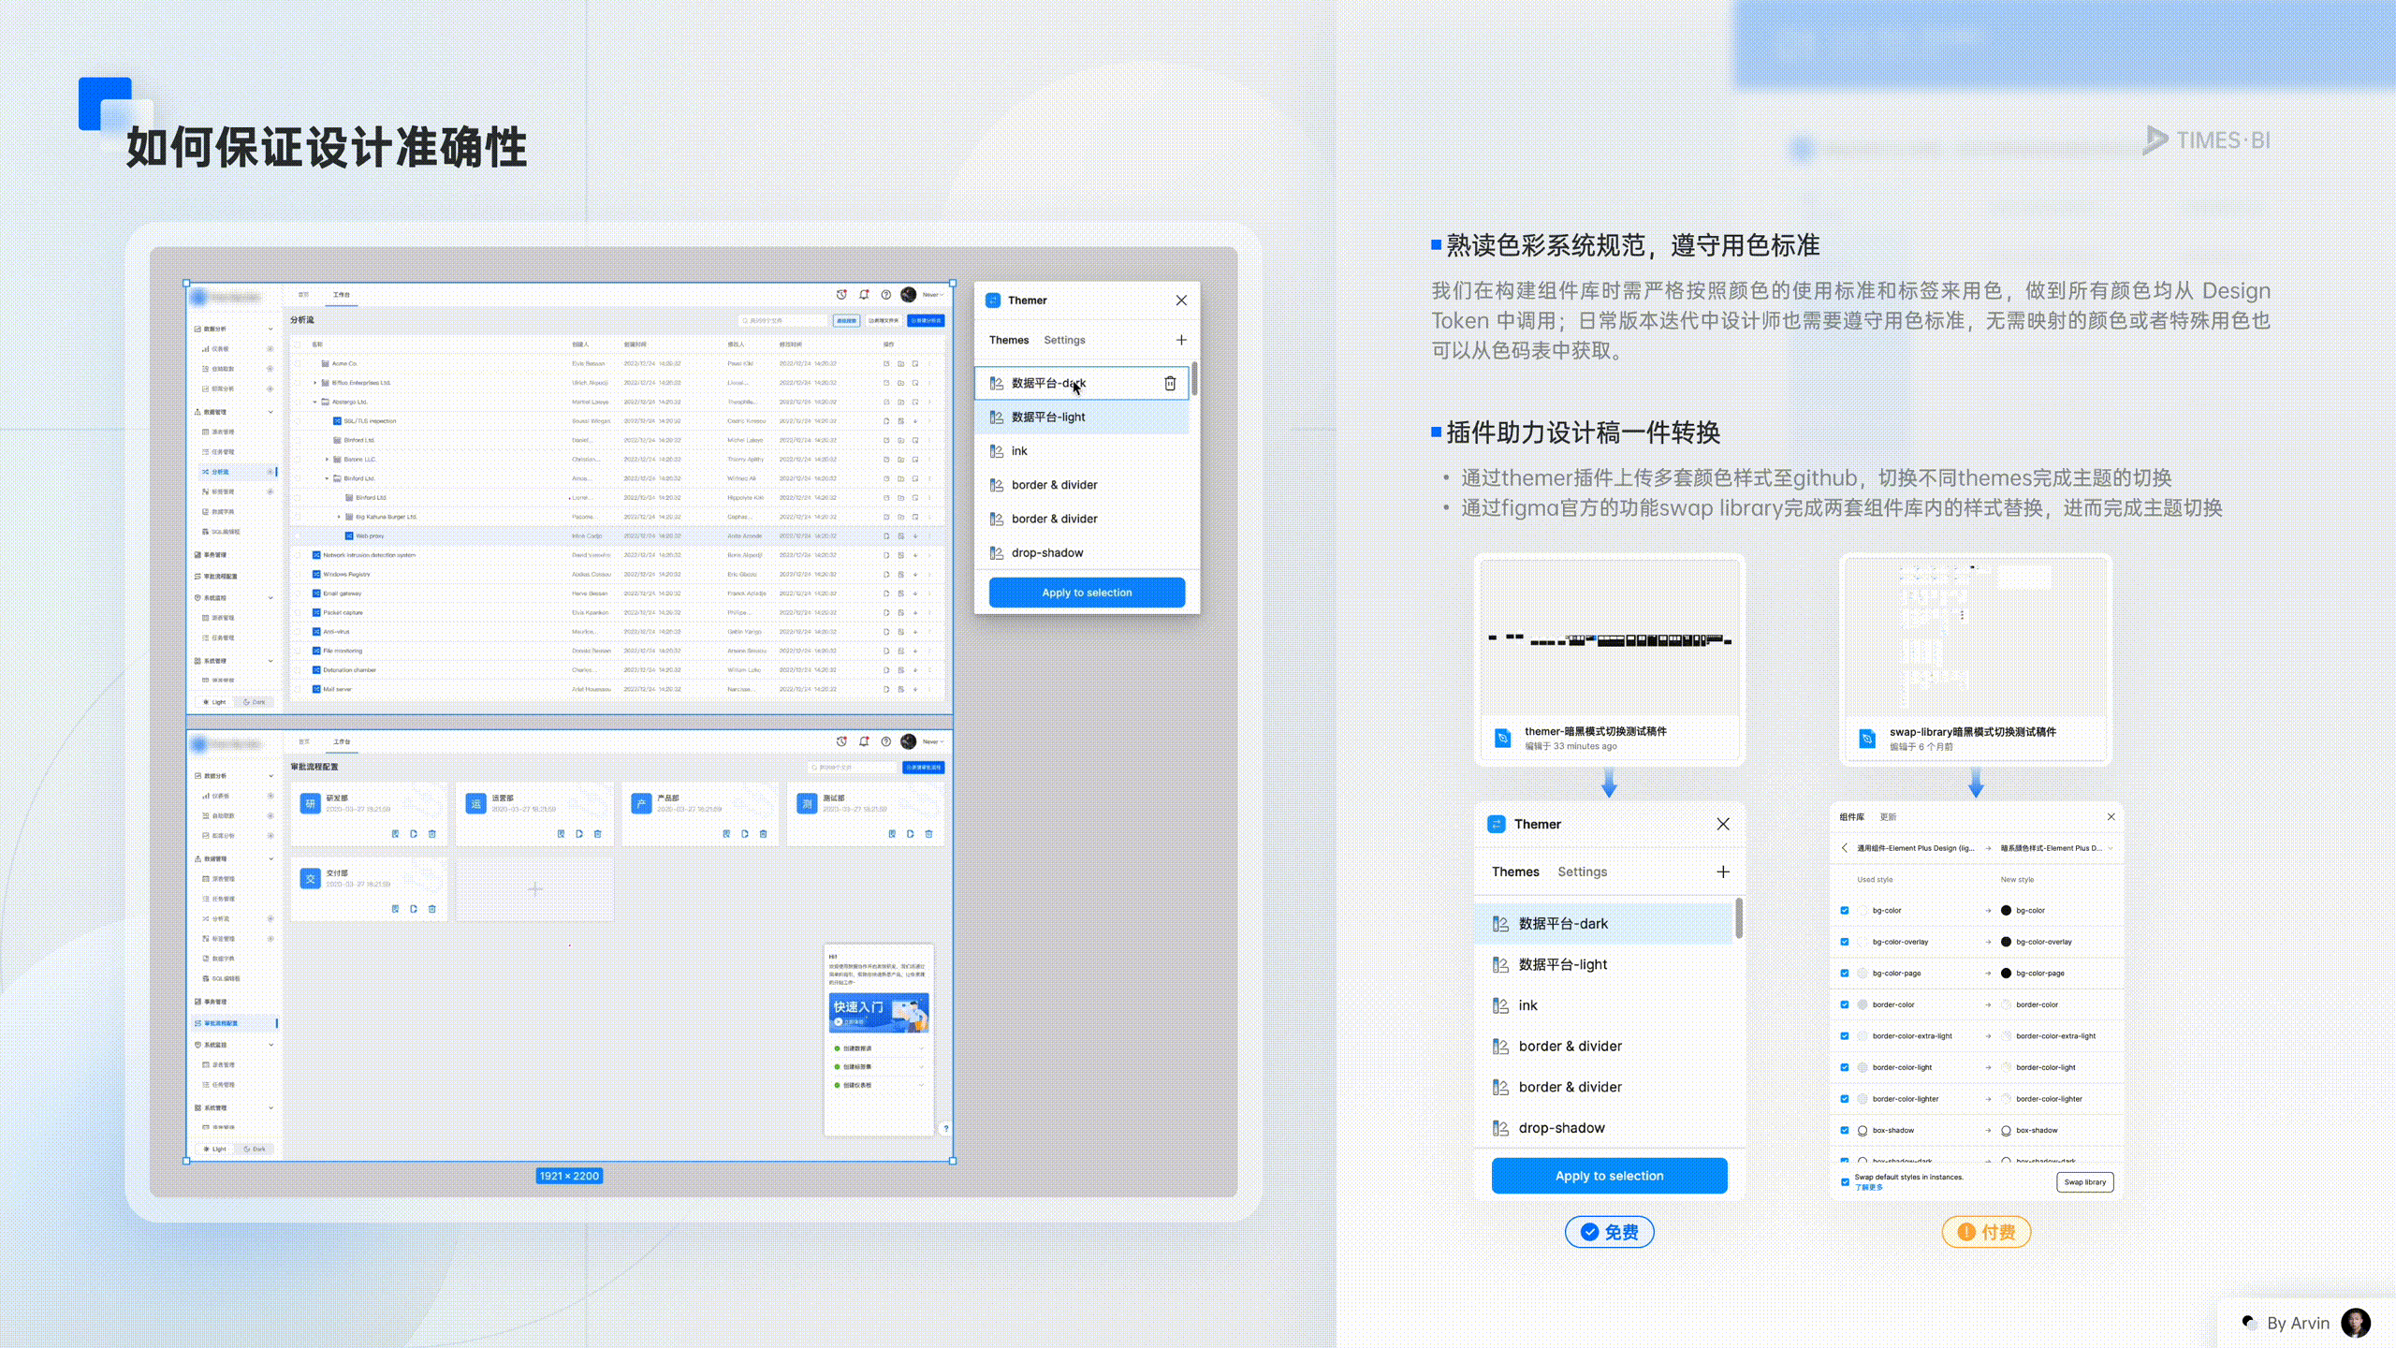Screen dimensions: 2396x1348
Task: Collapse the Abstergo Ltd. tree row
Action: [x=315, y=402]
